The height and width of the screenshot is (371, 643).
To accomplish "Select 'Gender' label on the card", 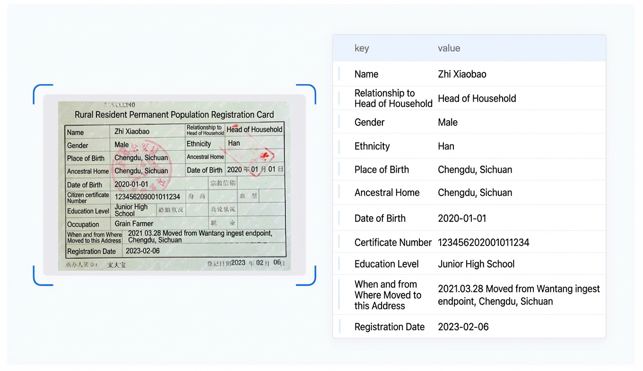I will pyautogui.click(x=78, y=145).
